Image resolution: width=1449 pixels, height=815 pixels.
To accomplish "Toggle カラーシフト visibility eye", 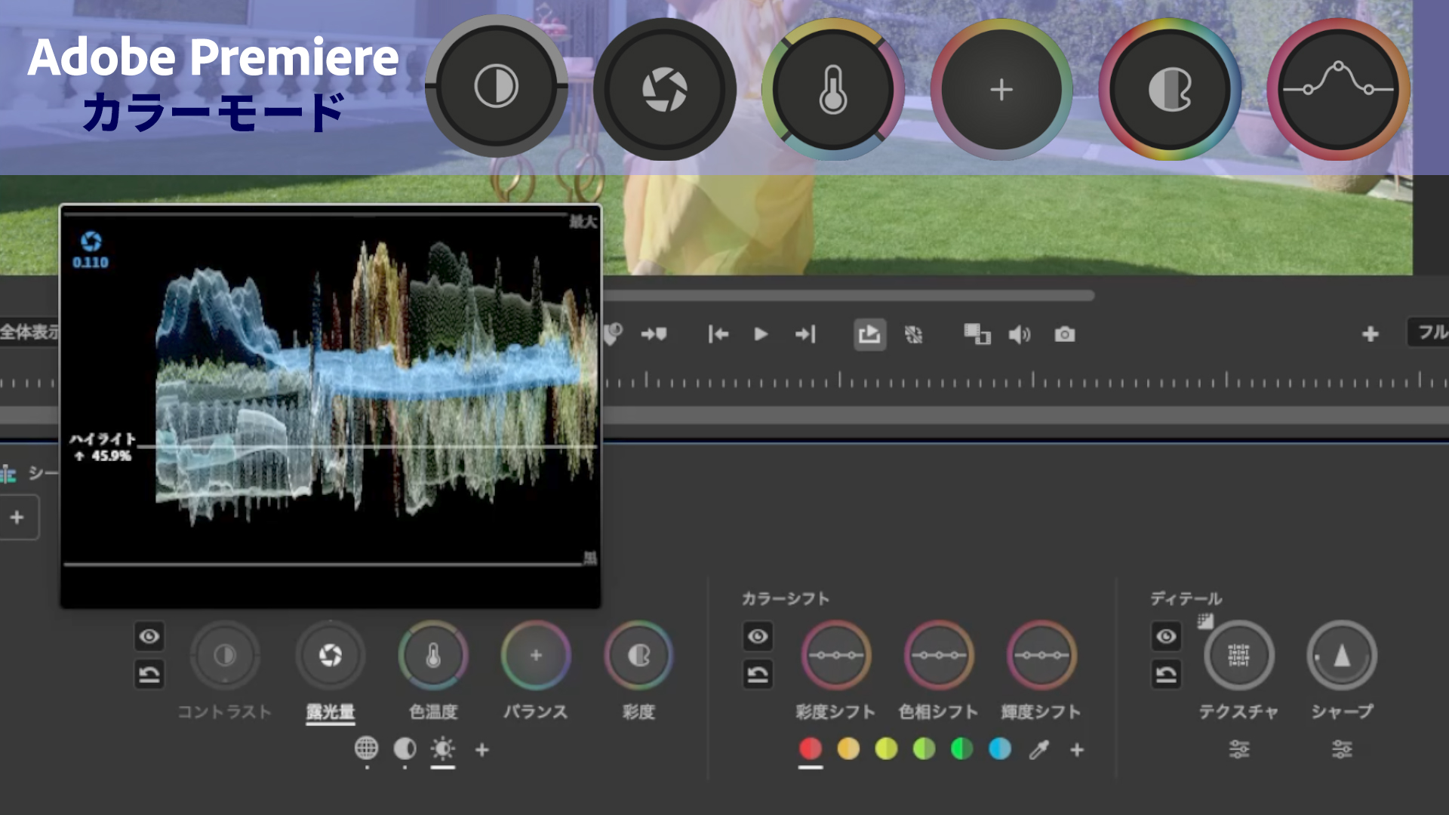I will 758,636.
